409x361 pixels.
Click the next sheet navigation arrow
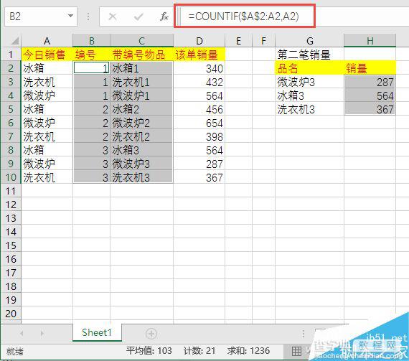coord(42,333)
